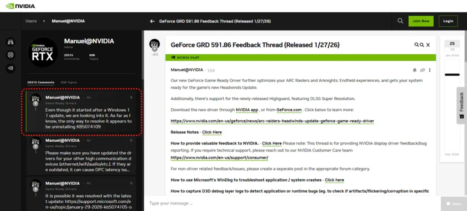
Task: Click the NVIDIA eye logo sidebar icon
Action: pos(10,68)
